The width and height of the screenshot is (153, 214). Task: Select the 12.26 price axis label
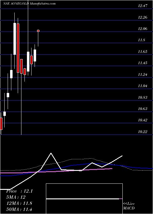(x=143, y=17)
